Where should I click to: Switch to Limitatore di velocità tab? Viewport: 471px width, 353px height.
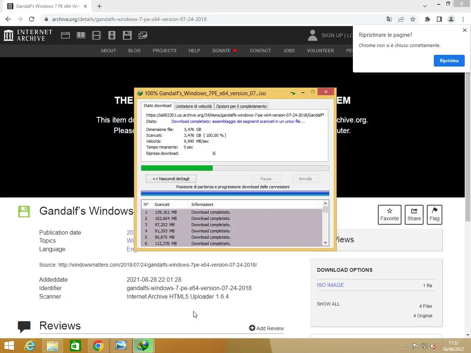(x=194, y=106)
